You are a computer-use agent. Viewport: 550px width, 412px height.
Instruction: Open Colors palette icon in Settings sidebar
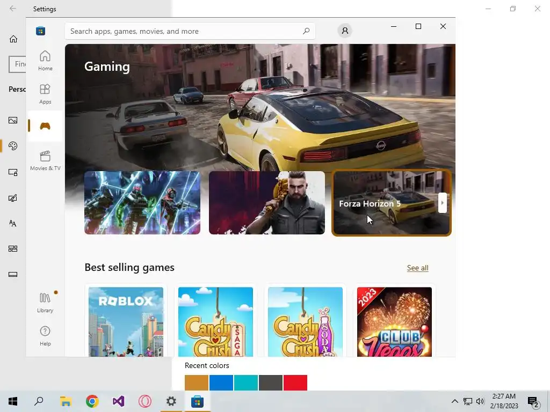coord(13,146)
